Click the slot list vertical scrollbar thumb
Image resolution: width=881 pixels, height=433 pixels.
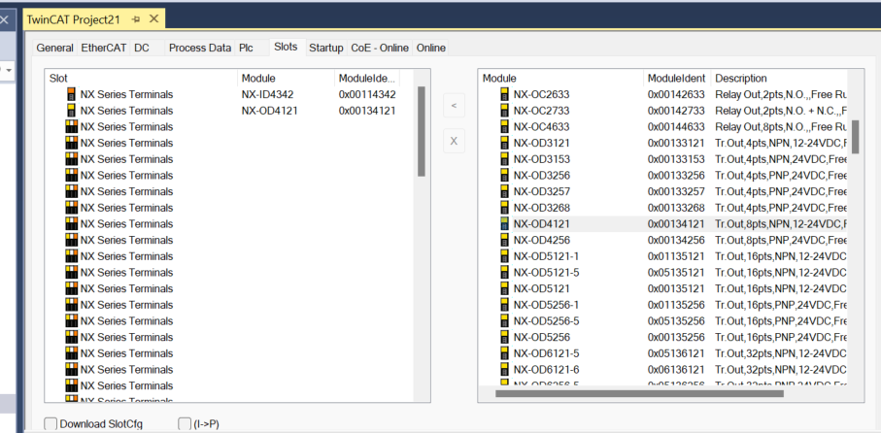[422, 131]
